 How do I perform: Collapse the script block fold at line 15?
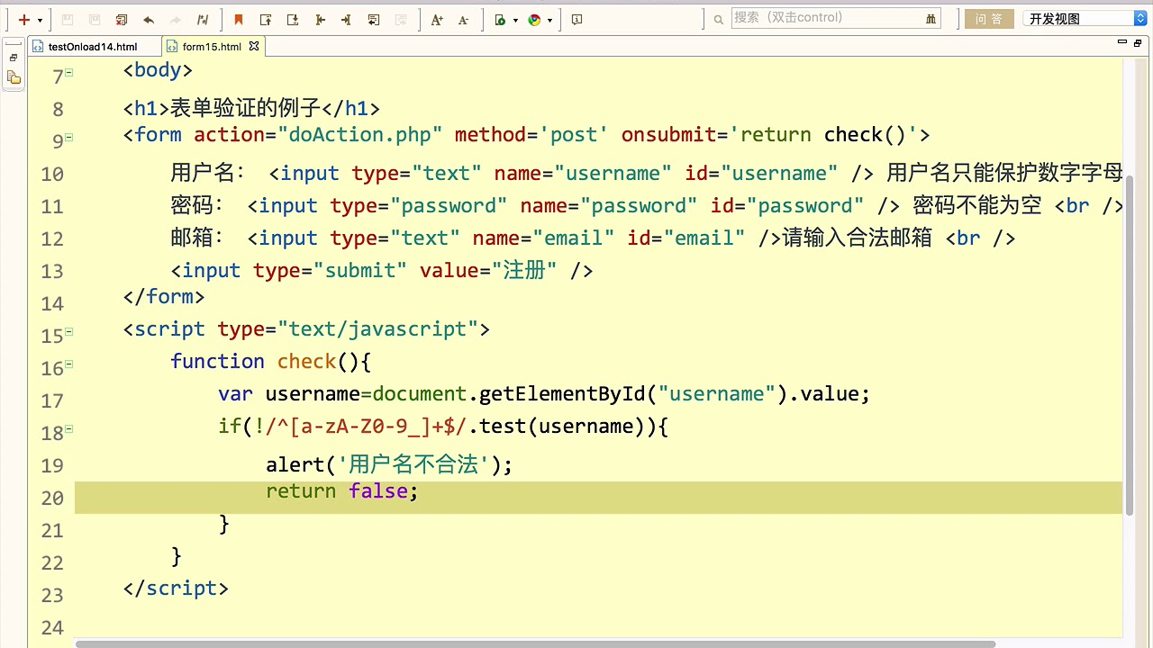(69, 332)
